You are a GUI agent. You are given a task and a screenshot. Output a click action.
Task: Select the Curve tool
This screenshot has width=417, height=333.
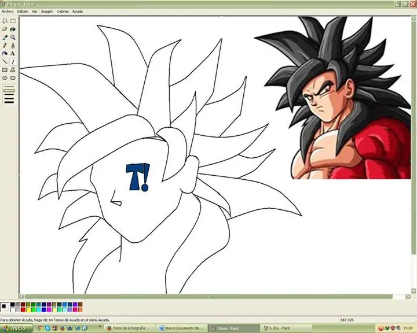pyautogui.click(x=13, y=62)
